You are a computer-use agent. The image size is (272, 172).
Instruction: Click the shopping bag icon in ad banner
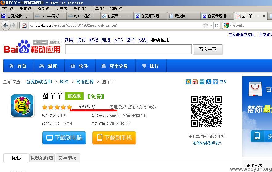[x=255, y=89]
